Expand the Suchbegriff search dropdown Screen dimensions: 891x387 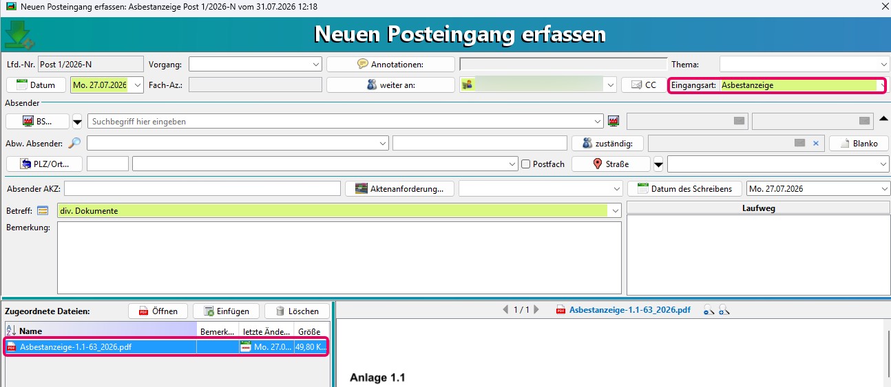coord(597,122)
